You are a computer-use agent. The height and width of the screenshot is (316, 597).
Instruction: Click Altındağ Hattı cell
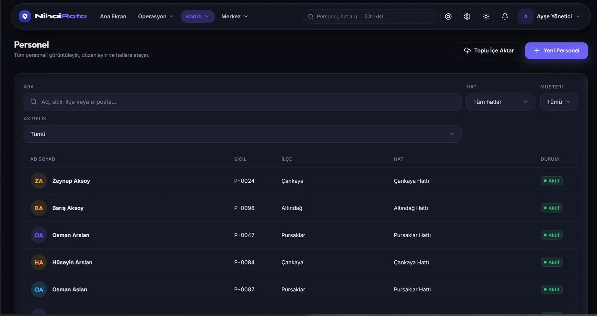[411, 208]
